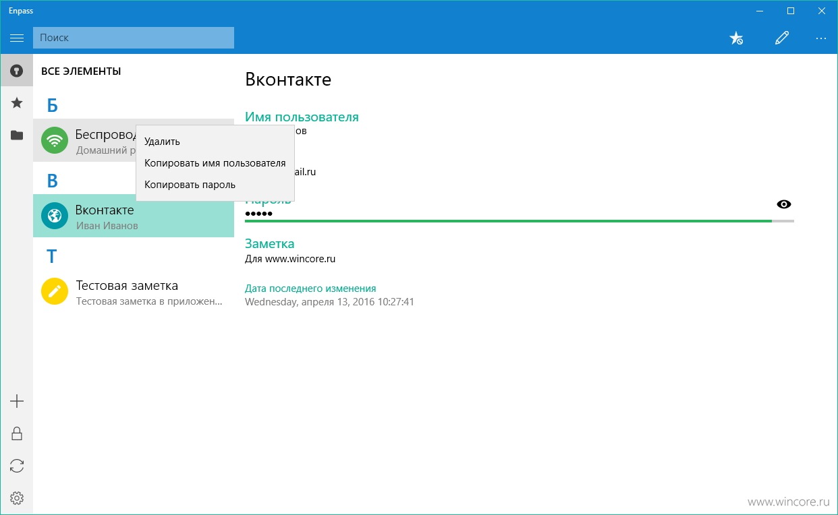Click the Заметка field label
The width and height of the screenshot is (838, 515).
point(269,244)
